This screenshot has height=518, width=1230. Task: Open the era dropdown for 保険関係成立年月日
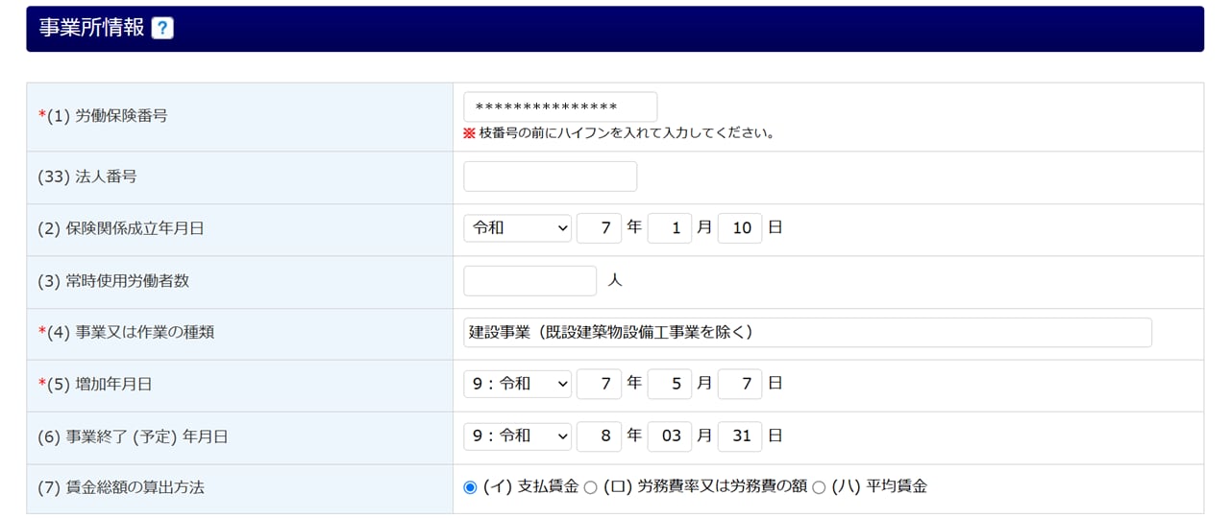517,228
